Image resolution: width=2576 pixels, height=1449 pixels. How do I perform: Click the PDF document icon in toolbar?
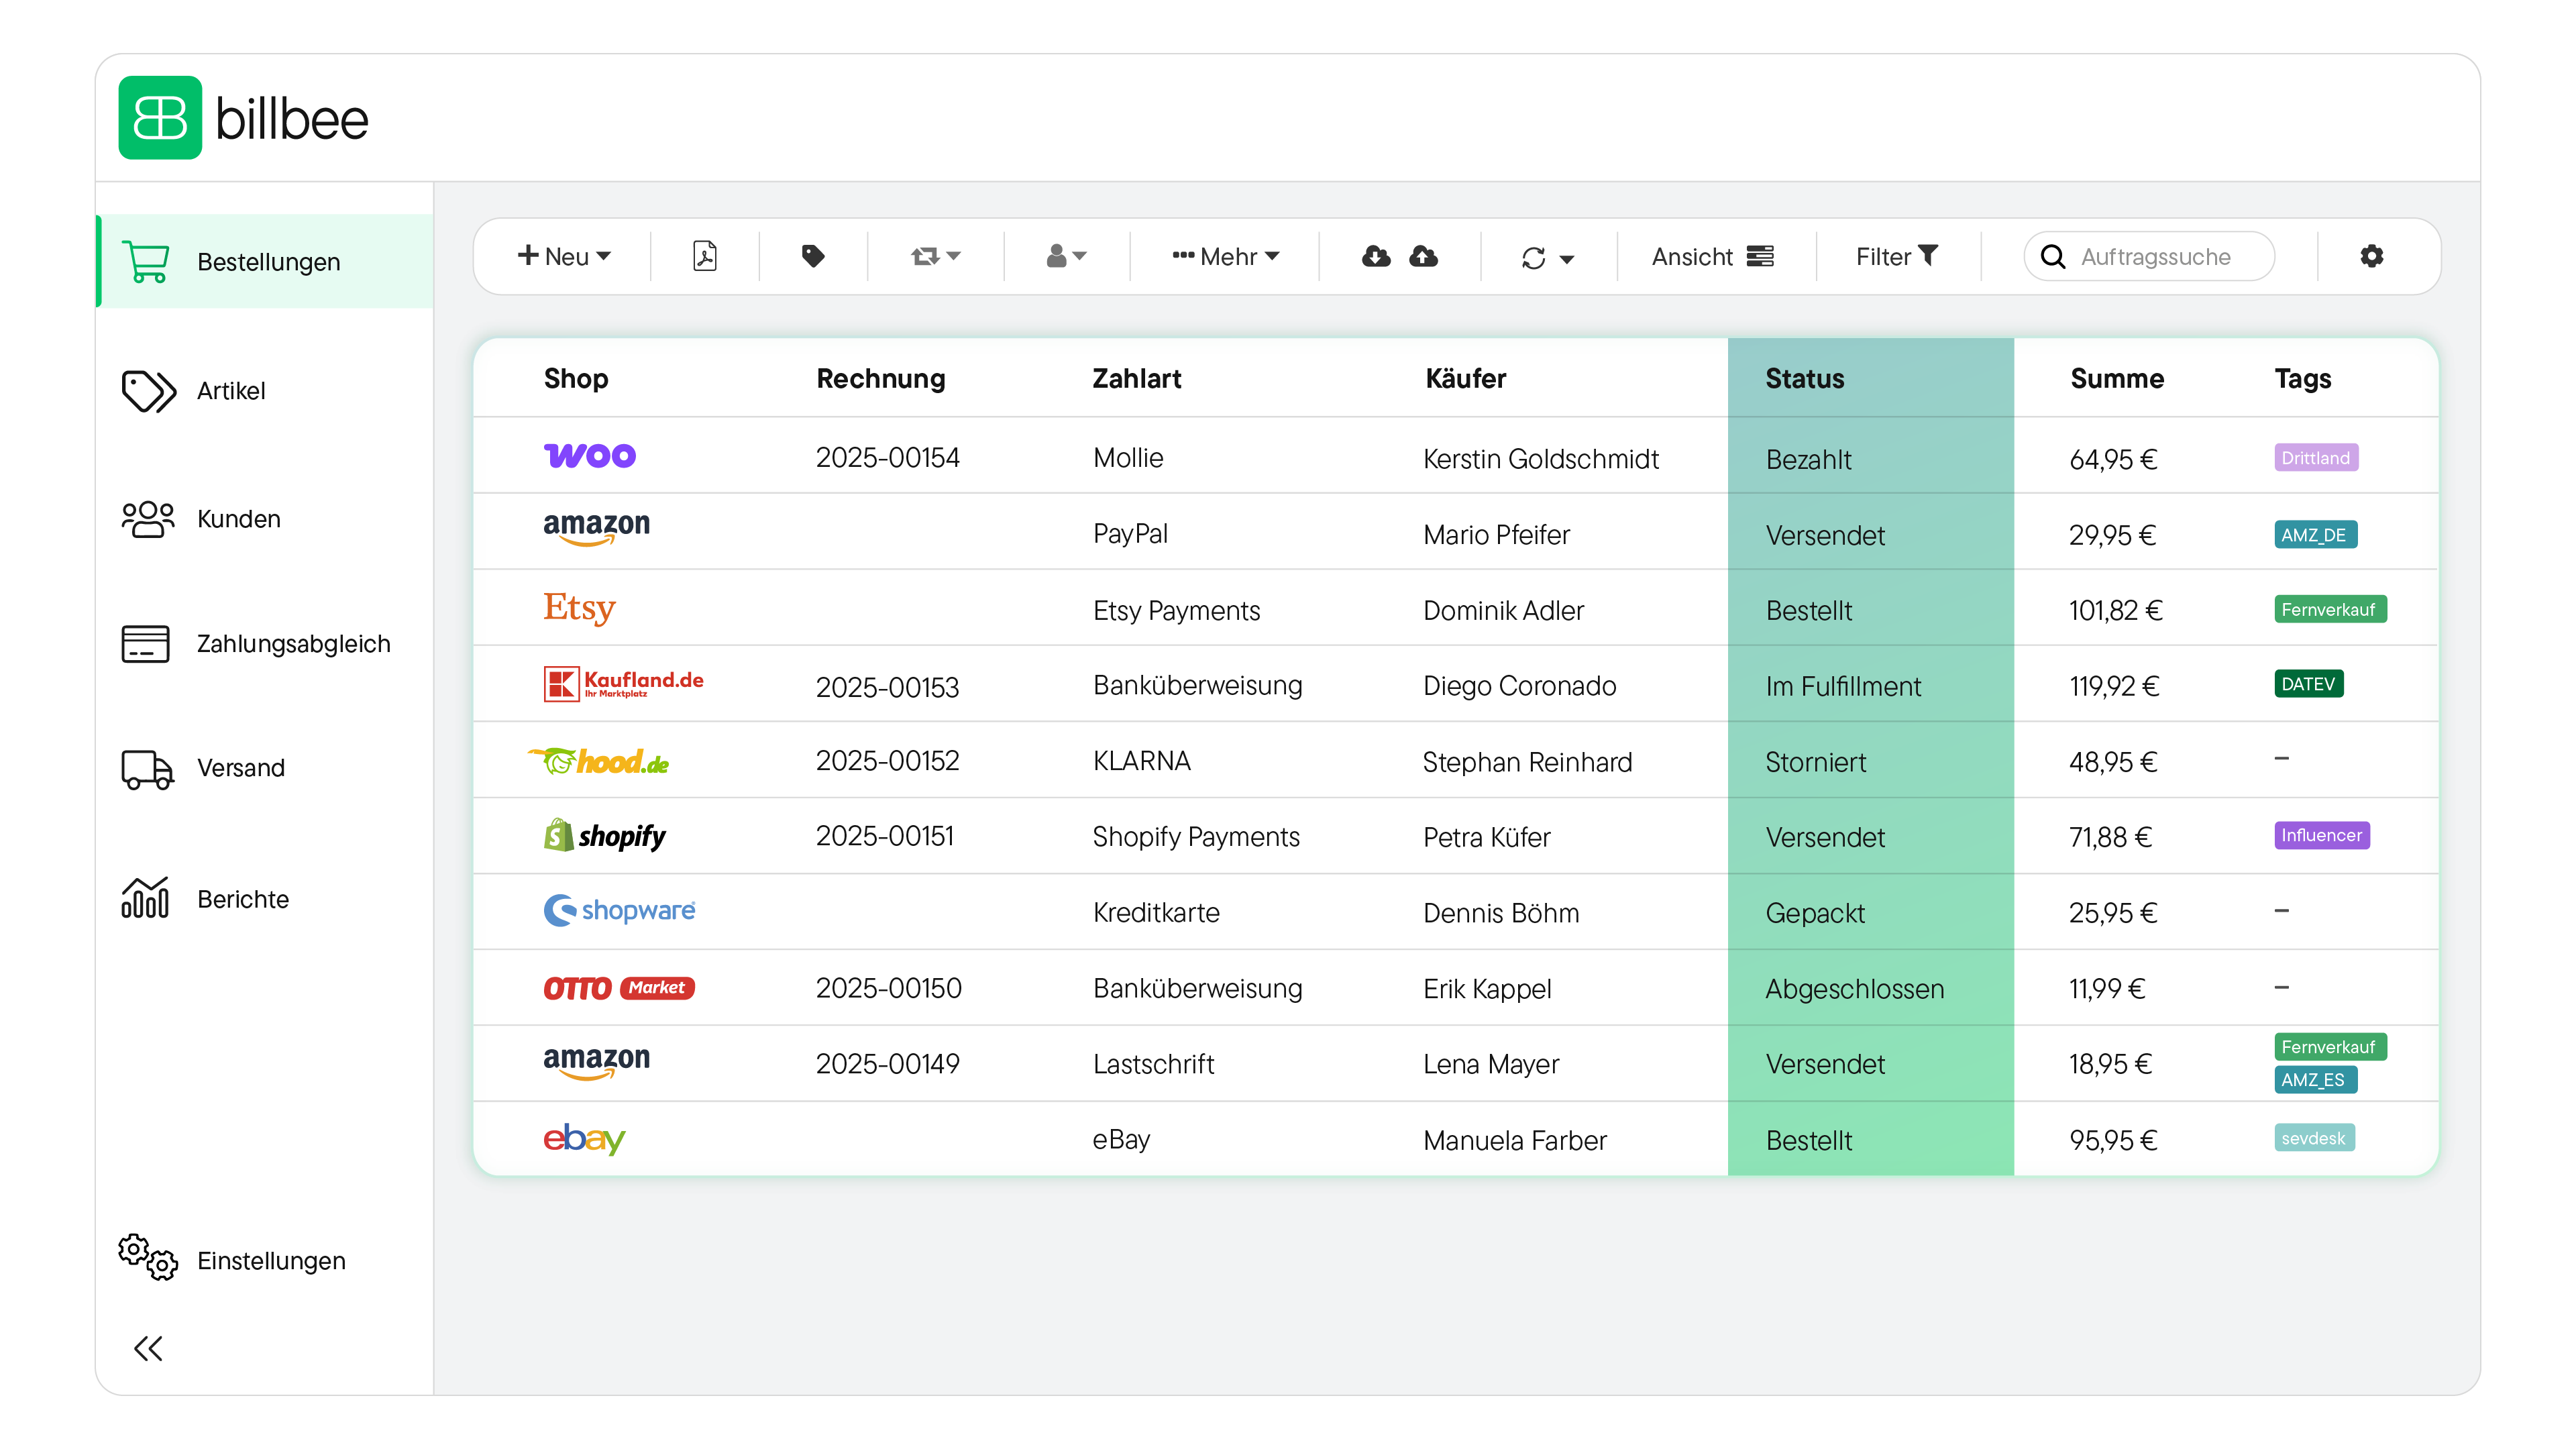point(704,256)
